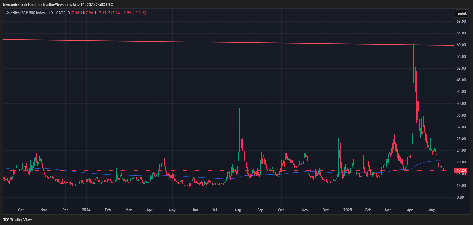Click the 'point' scale button
This screenshot has width=473, height=225.
click(462, 14)
